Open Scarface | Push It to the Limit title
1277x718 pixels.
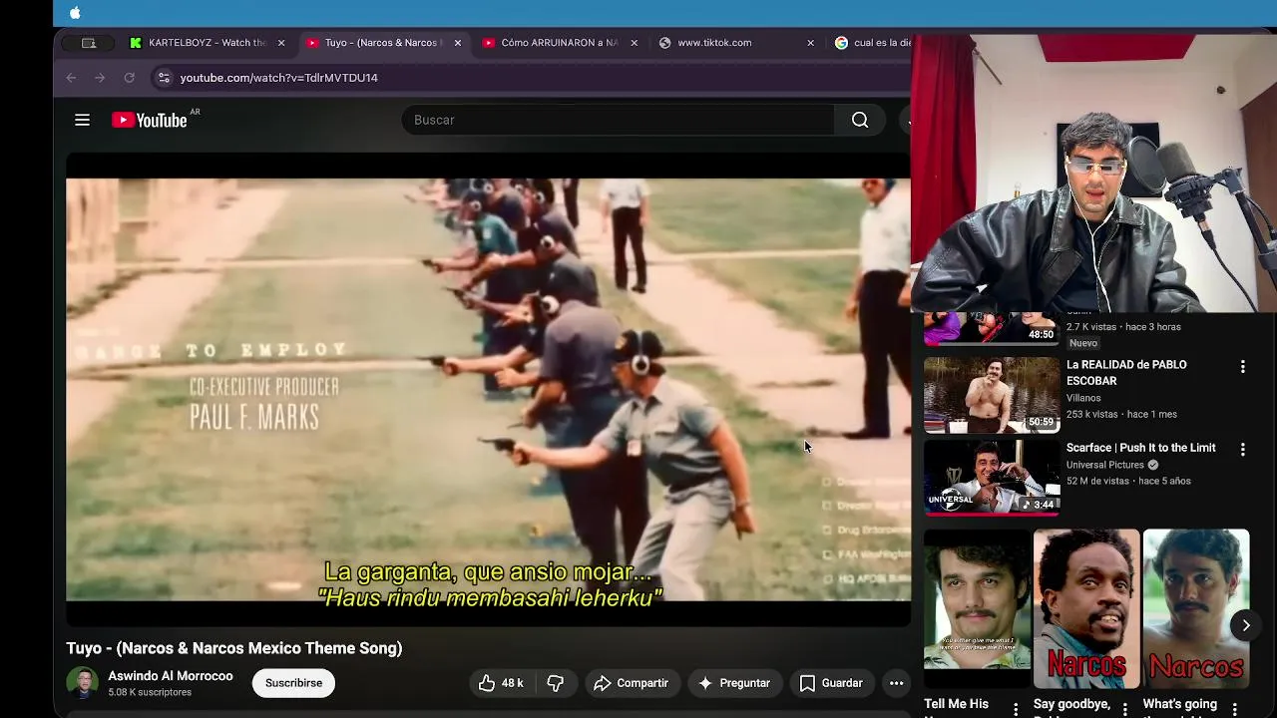click(1140, 448)
